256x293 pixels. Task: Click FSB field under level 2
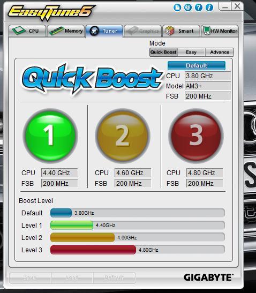(133, 183)
